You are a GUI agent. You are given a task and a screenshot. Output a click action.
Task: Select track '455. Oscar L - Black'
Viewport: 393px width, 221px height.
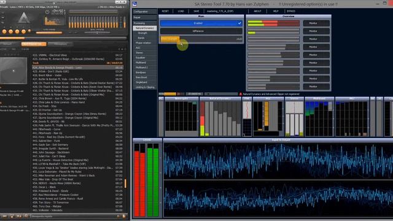[77, 187]
